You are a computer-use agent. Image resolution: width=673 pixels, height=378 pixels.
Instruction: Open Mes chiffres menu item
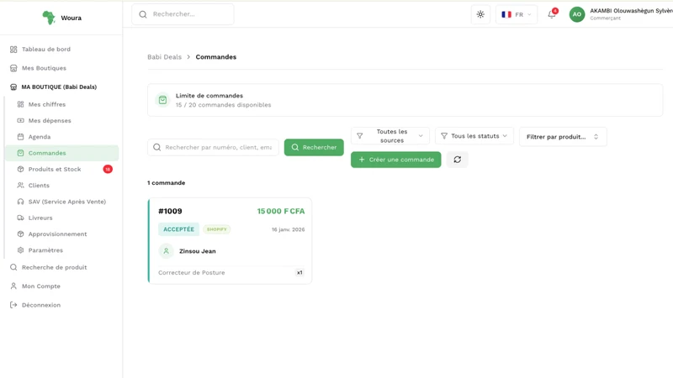[x=47, y=104]
